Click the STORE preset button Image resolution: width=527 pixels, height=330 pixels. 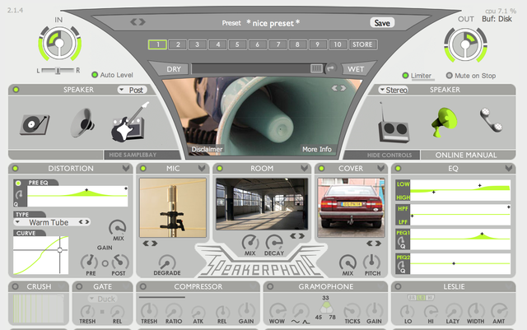click(x=362, y=44)
